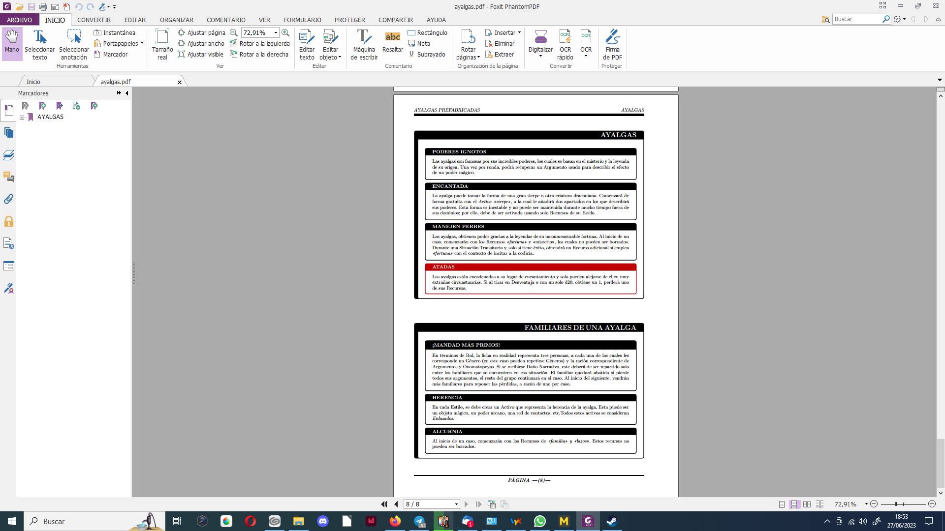Select Rectángulo comment tool
The image size is (945, 531).
click(x=427, y=32)
